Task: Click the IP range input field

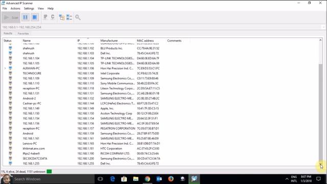Action: tap(161, 27)
